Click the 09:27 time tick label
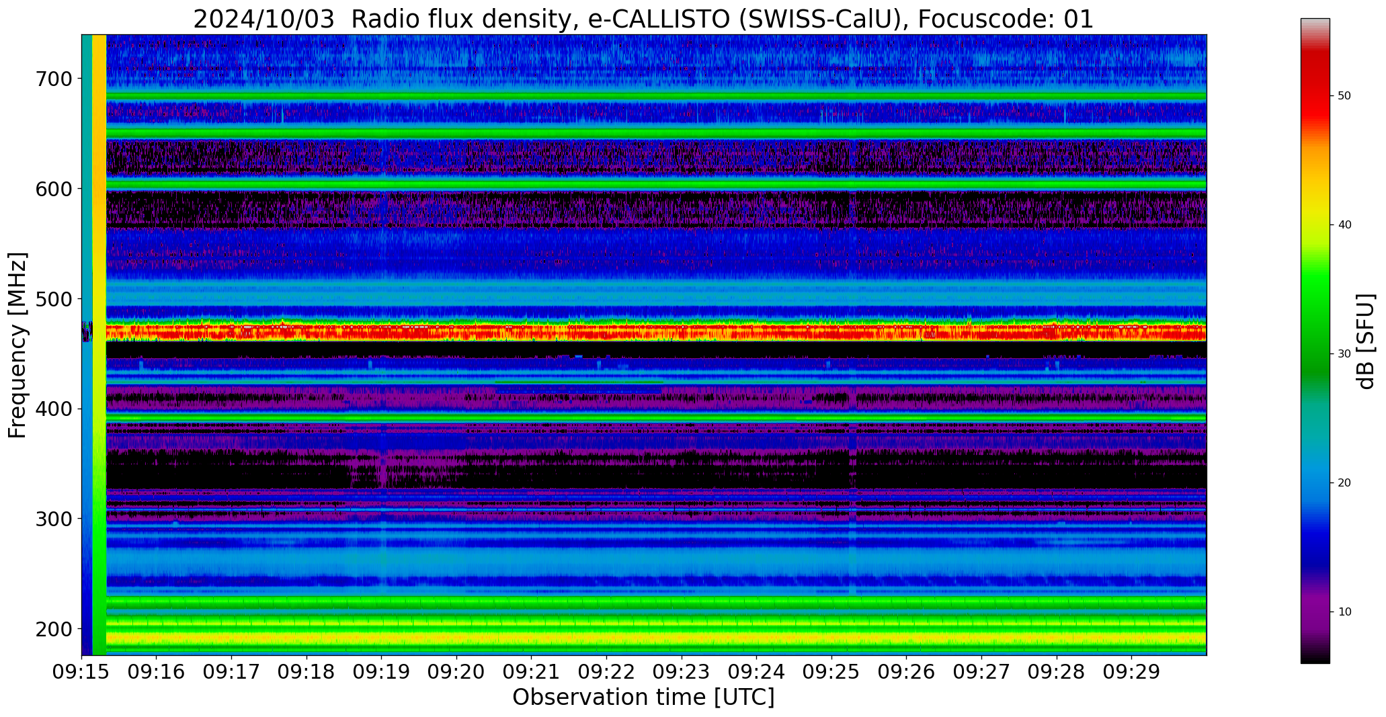 point(981,673)
